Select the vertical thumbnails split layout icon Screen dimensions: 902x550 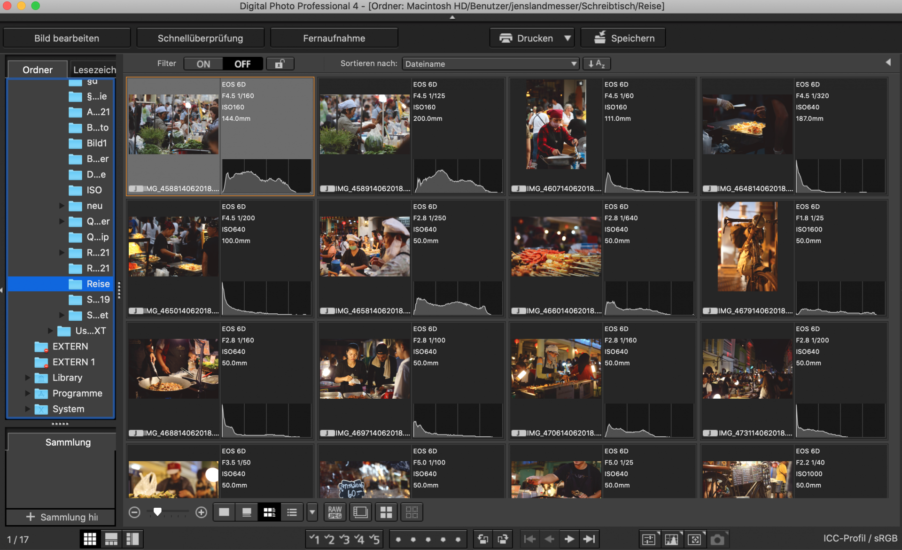tap(132, 539)
